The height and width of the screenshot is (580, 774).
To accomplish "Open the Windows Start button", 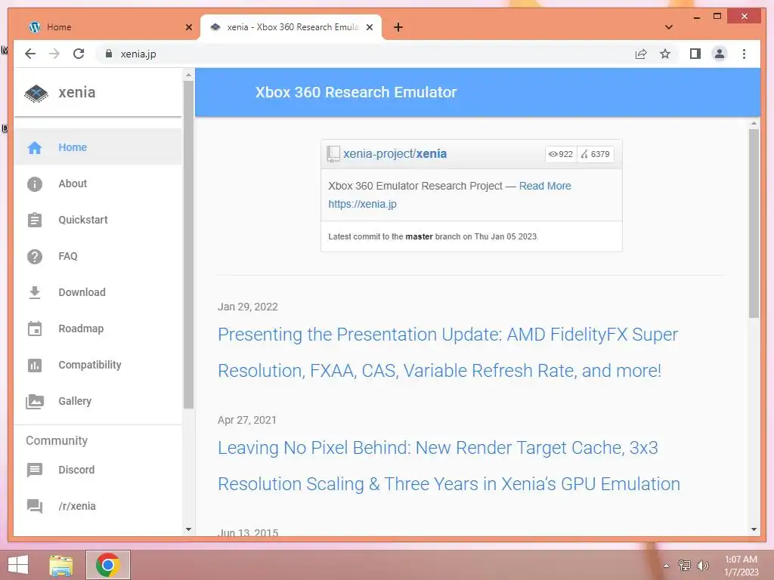I will pyautogui.click(x=18, y=565).
